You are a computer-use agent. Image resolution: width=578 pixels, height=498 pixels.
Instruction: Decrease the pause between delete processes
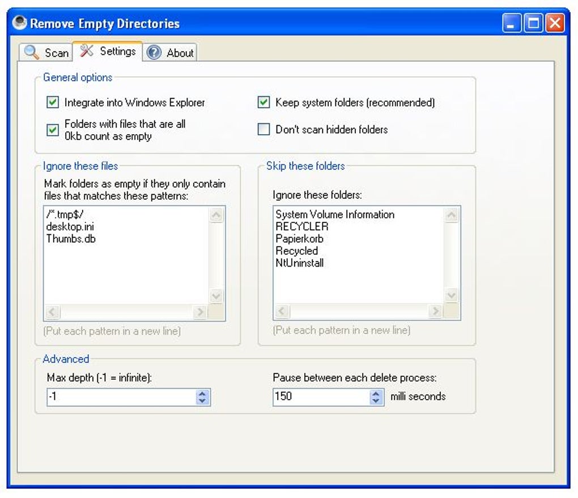[x=376, y=401]
